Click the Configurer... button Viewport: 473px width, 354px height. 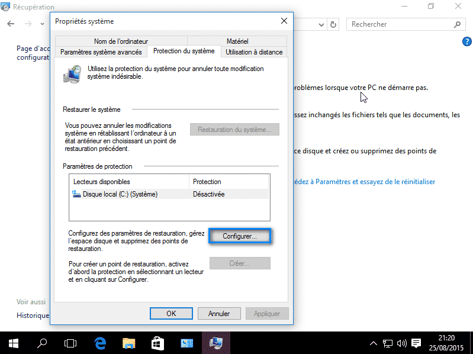(240, 236)
